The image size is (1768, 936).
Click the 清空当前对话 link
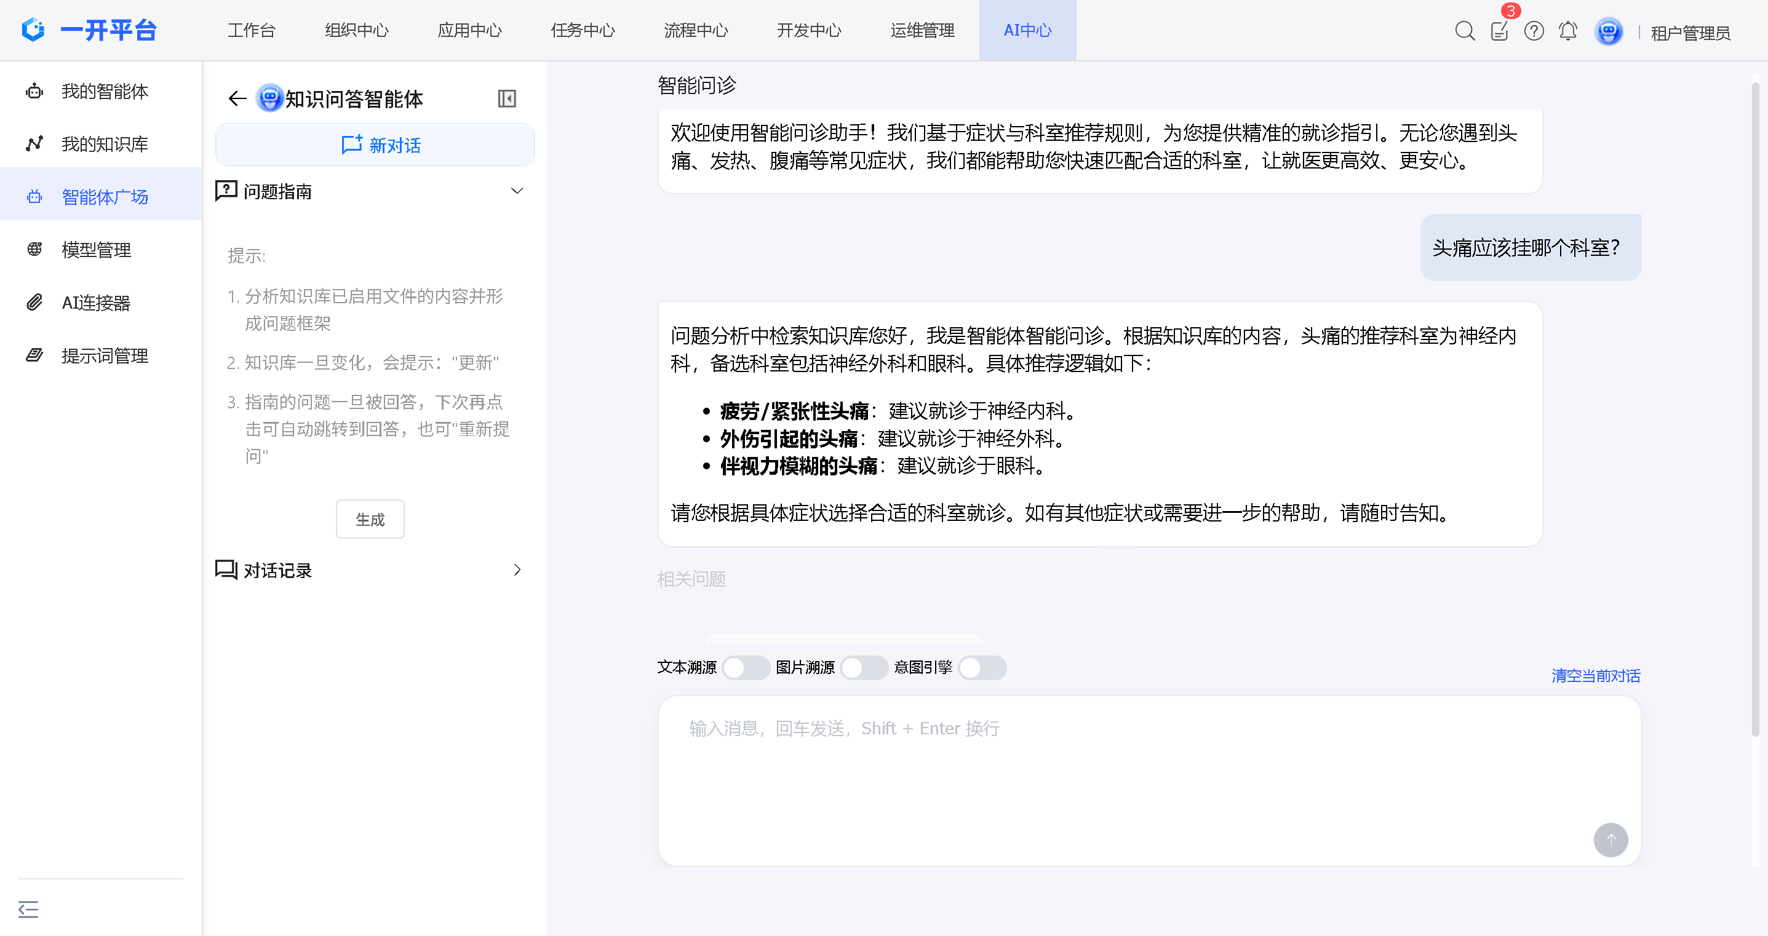pos(1596,675)
